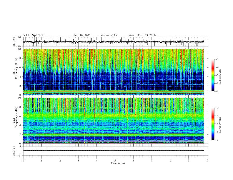Click the ch.1 voltage waveform trace
Screen dimensions: 233x180
(x=114, y=42)
